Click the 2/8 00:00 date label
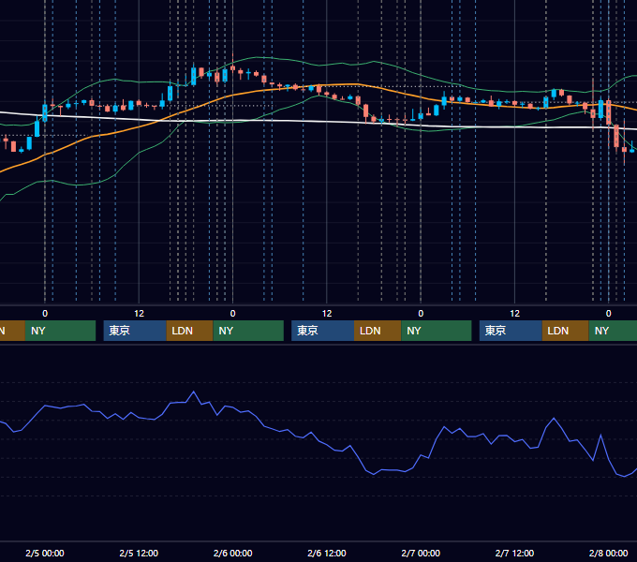 coord(608,553)
